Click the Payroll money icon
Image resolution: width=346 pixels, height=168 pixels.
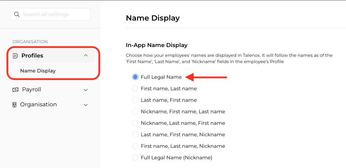(15, 90)
